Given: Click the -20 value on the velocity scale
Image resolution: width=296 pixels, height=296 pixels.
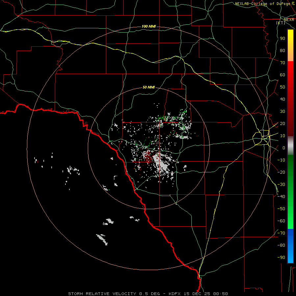Looking at the screenshot, I should (281, 172).
